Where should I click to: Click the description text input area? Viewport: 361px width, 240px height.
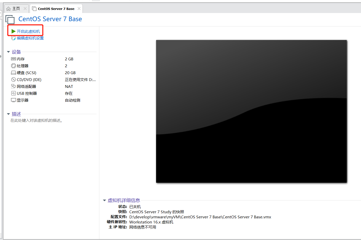point(36,121)
